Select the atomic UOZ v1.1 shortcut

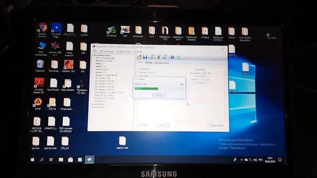(55, 48)
